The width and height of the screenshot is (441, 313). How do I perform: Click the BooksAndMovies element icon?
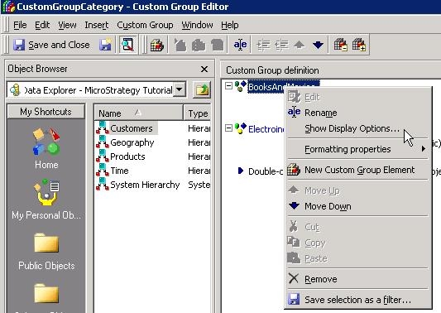tap(240, 86)
